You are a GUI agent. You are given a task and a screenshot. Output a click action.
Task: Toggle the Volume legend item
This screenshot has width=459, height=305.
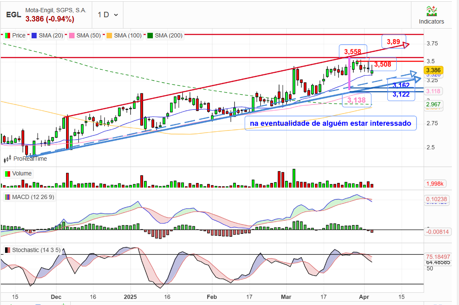point(19,173)
